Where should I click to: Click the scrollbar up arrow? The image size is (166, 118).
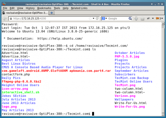(x=163, y=23)
